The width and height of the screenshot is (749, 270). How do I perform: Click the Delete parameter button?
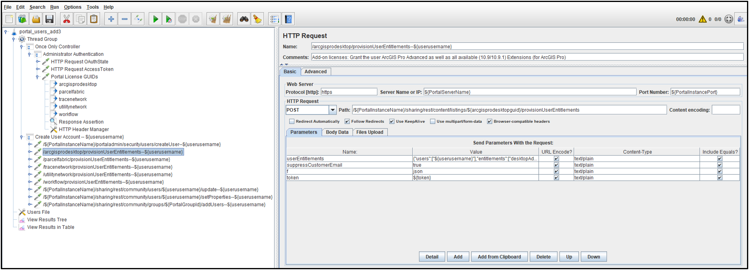click(x=543, y=257)
